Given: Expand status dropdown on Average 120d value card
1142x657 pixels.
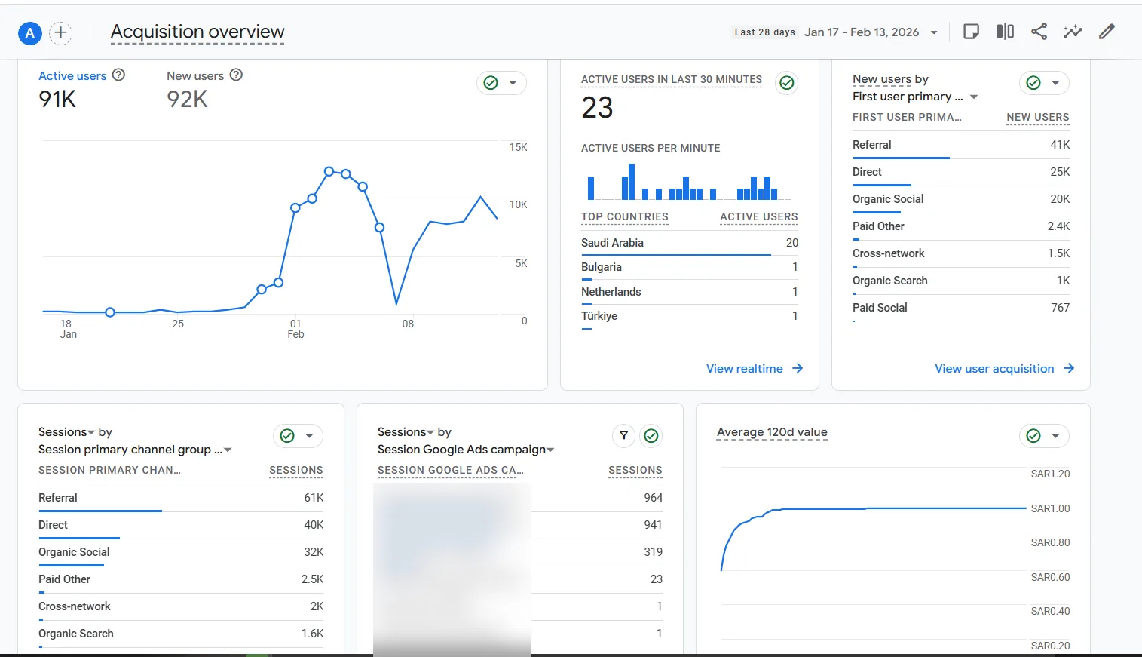Looking at the screenshot, I should point(1055,436).
